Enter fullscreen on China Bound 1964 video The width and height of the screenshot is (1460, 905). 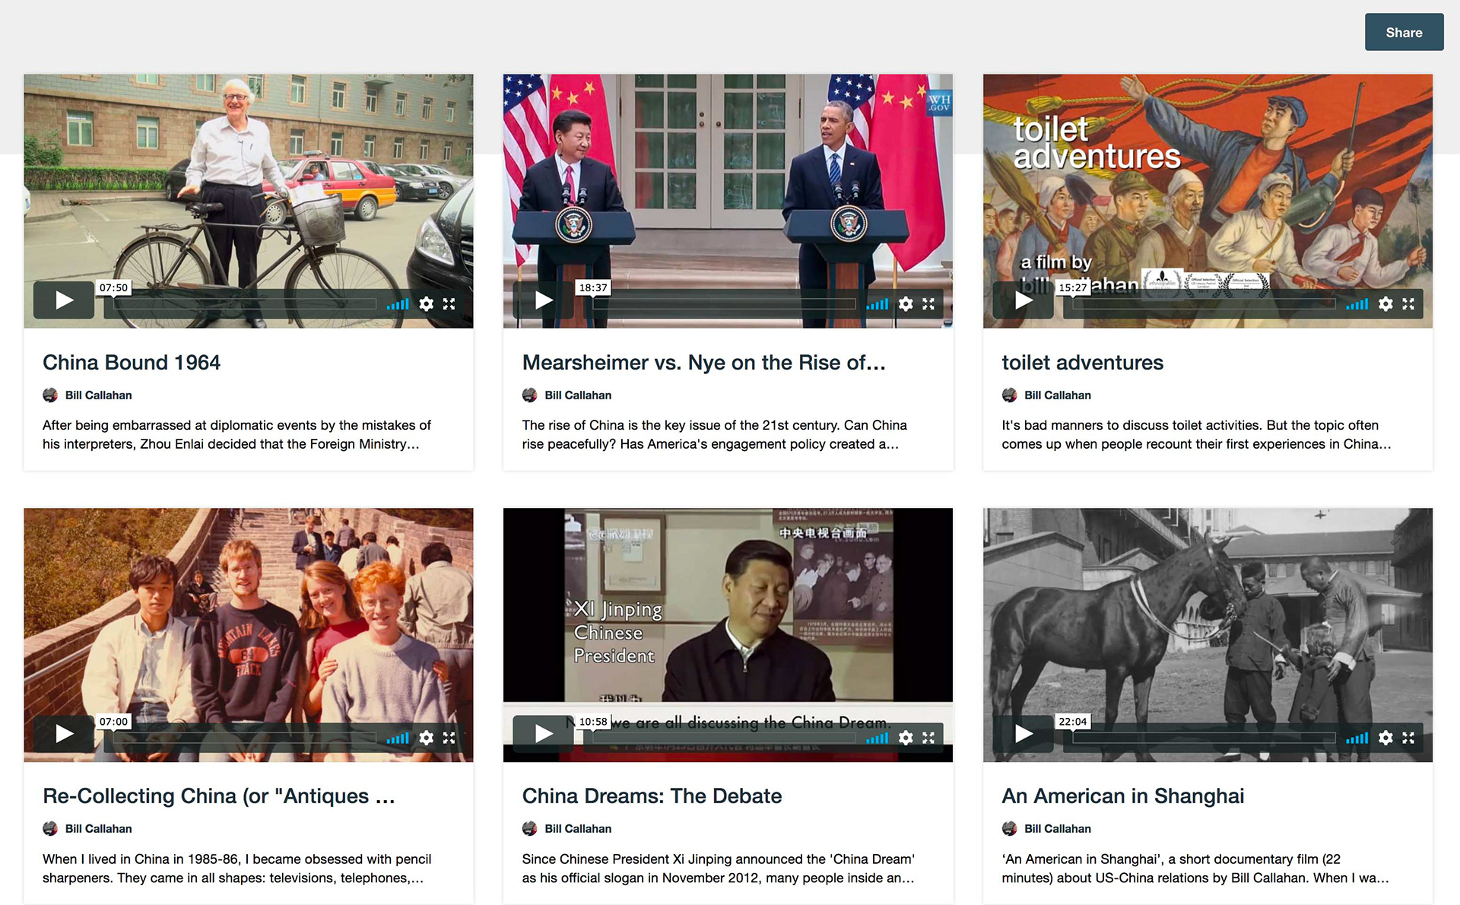pos(449,304)
